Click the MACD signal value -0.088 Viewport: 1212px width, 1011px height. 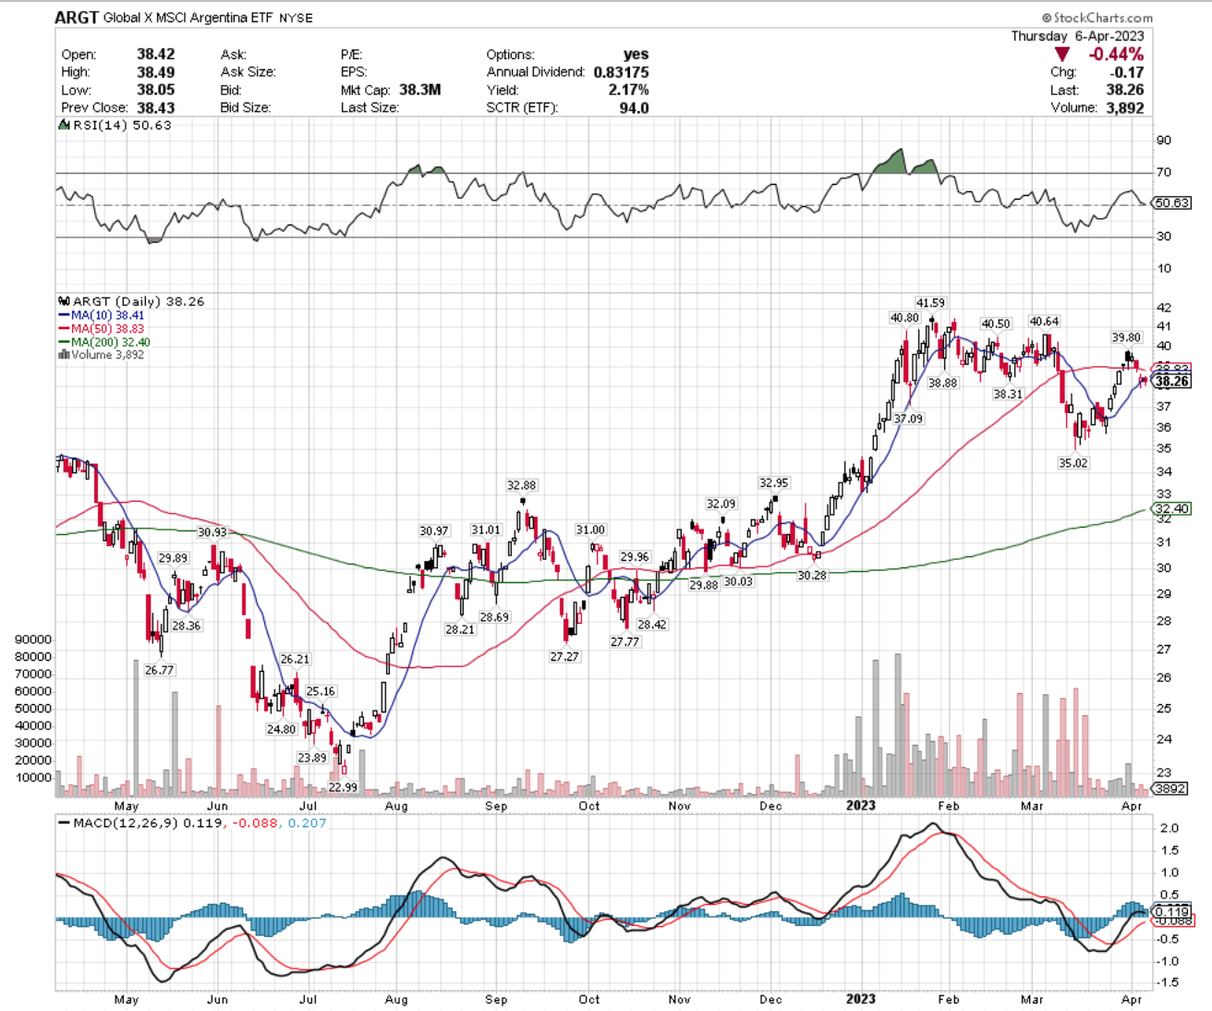pos(255,822)
